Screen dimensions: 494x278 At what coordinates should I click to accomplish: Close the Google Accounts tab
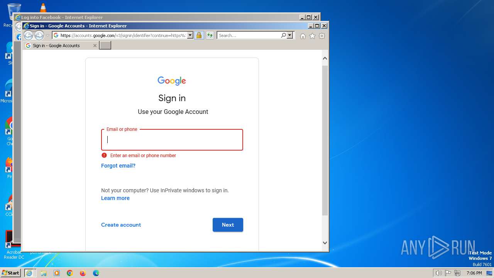95,46
